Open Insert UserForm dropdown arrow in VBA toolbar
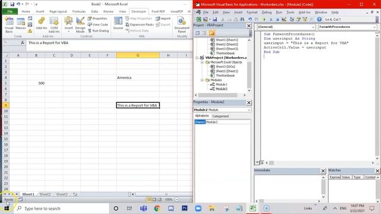The width and height of the screenshot is (381, 214). tap(210, 20)
